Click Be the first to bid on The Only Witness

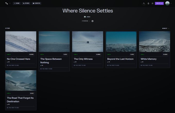[80, 65]
